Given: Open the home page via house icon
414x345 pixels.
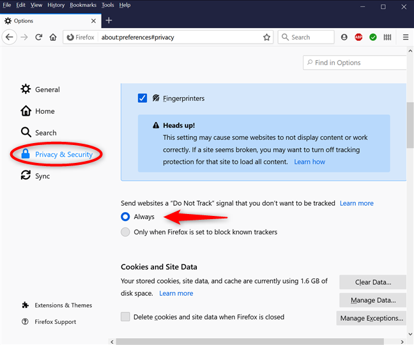Looking at the screenshot, I should point(53,37).
